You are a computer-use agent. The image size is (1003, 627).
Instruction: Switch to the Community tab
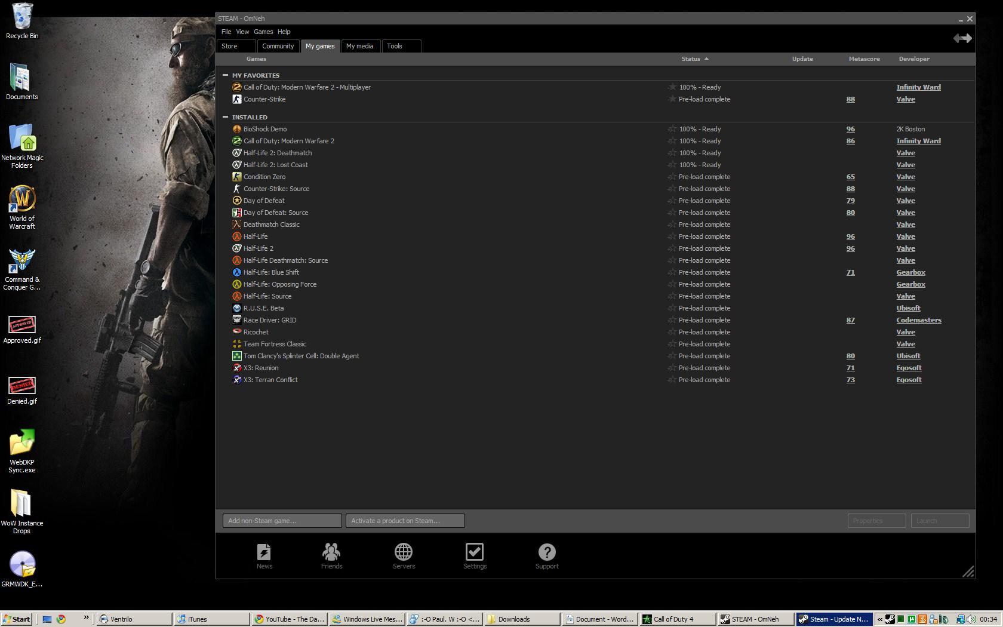click(x=278, y=46)
